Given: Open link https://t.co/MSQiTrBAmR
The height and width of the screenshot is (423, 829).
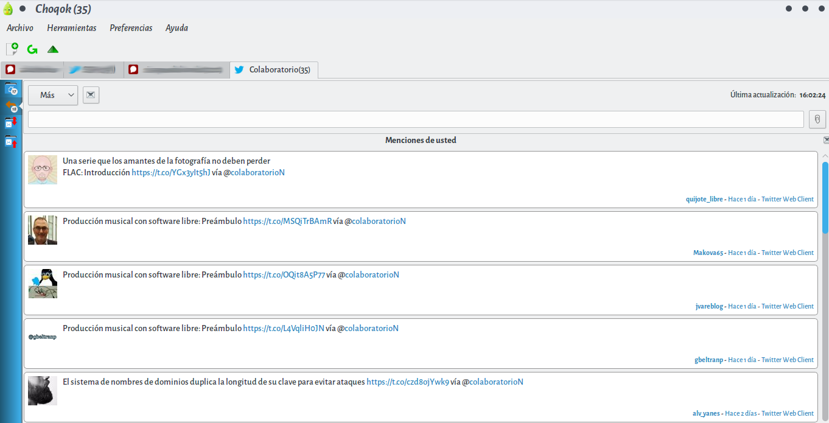Looking at the screenshot, I should [x=288, y=221].
